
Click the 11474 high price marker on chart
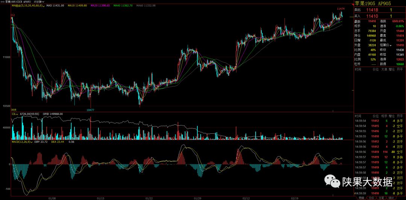point(341,9)
